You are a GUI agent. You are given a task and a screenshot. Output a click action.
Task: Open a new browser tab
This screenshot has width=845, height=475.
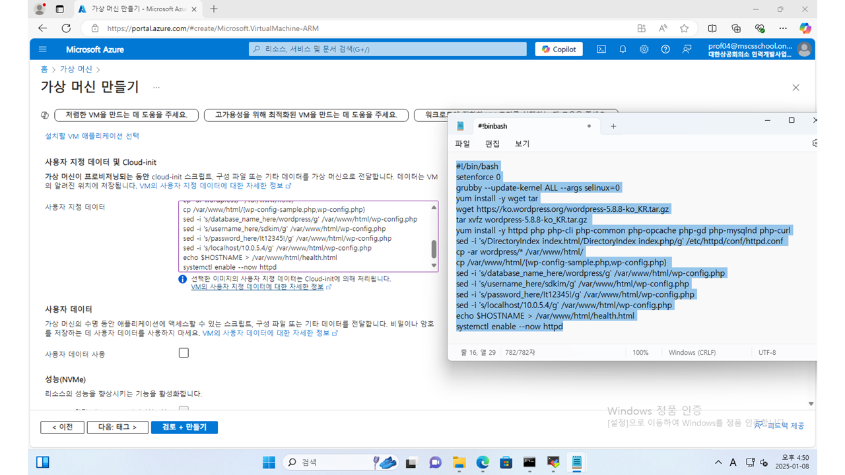[214, 9]
